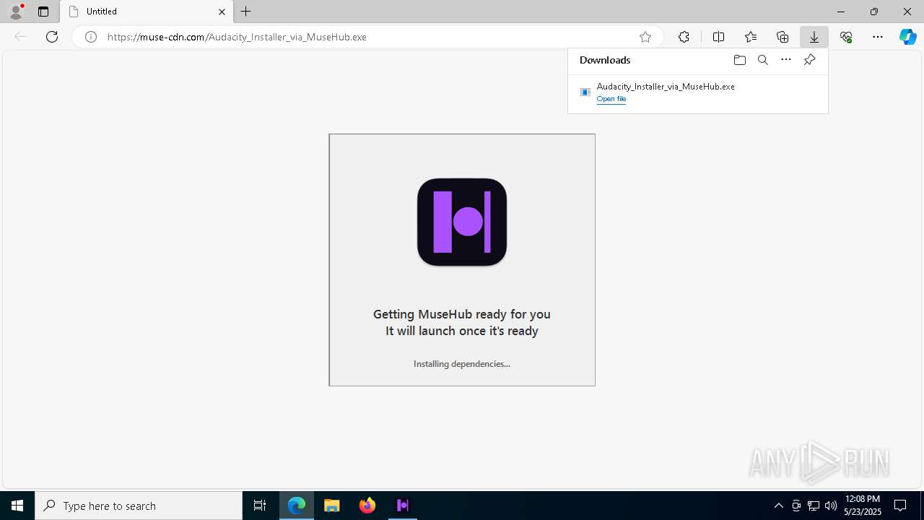Open Collections icon
924x520 pixels.
coord(783,37)
